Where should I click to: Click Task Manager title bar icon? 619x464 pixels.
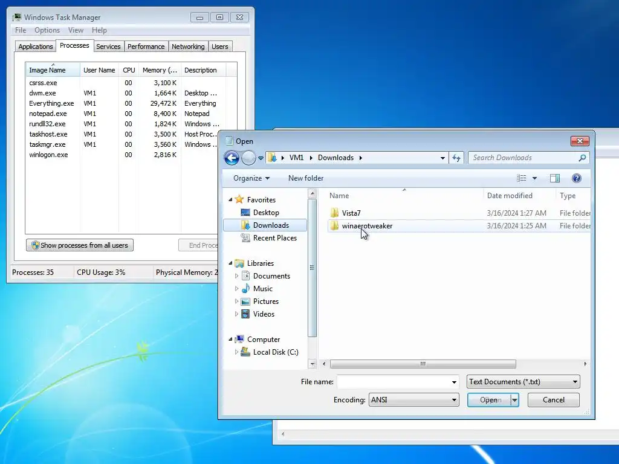[x=17, y=17]
